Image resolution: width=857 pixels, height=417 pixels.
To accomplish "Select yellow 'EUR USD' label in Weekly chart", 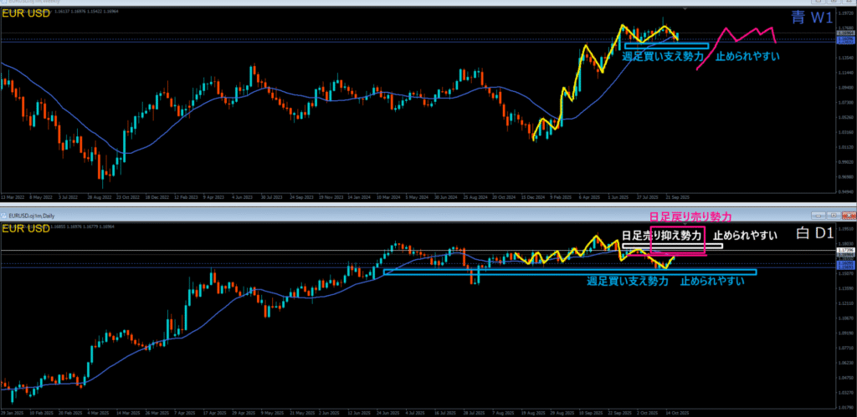I will tap(26, 14).
